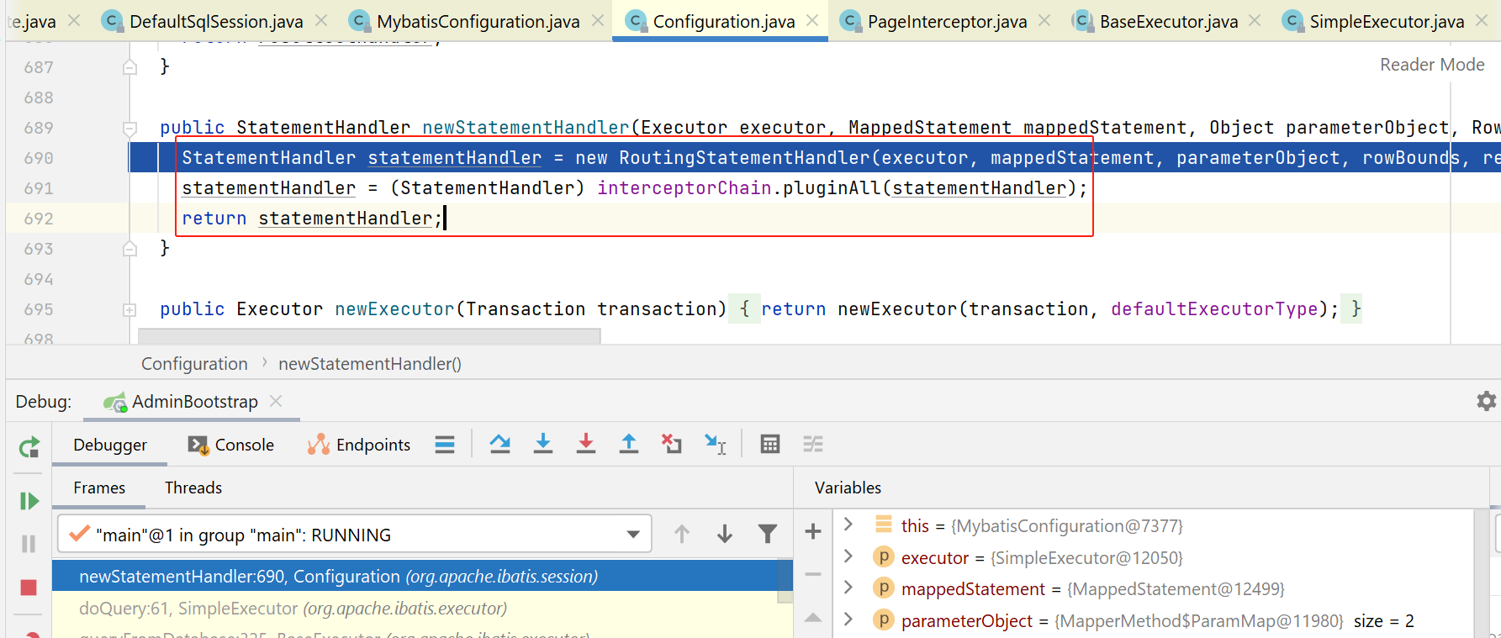Open debug panel settings gear
Image resolution: width=1501 pixels, height=638 pixels.
(x=1486, y=401)
